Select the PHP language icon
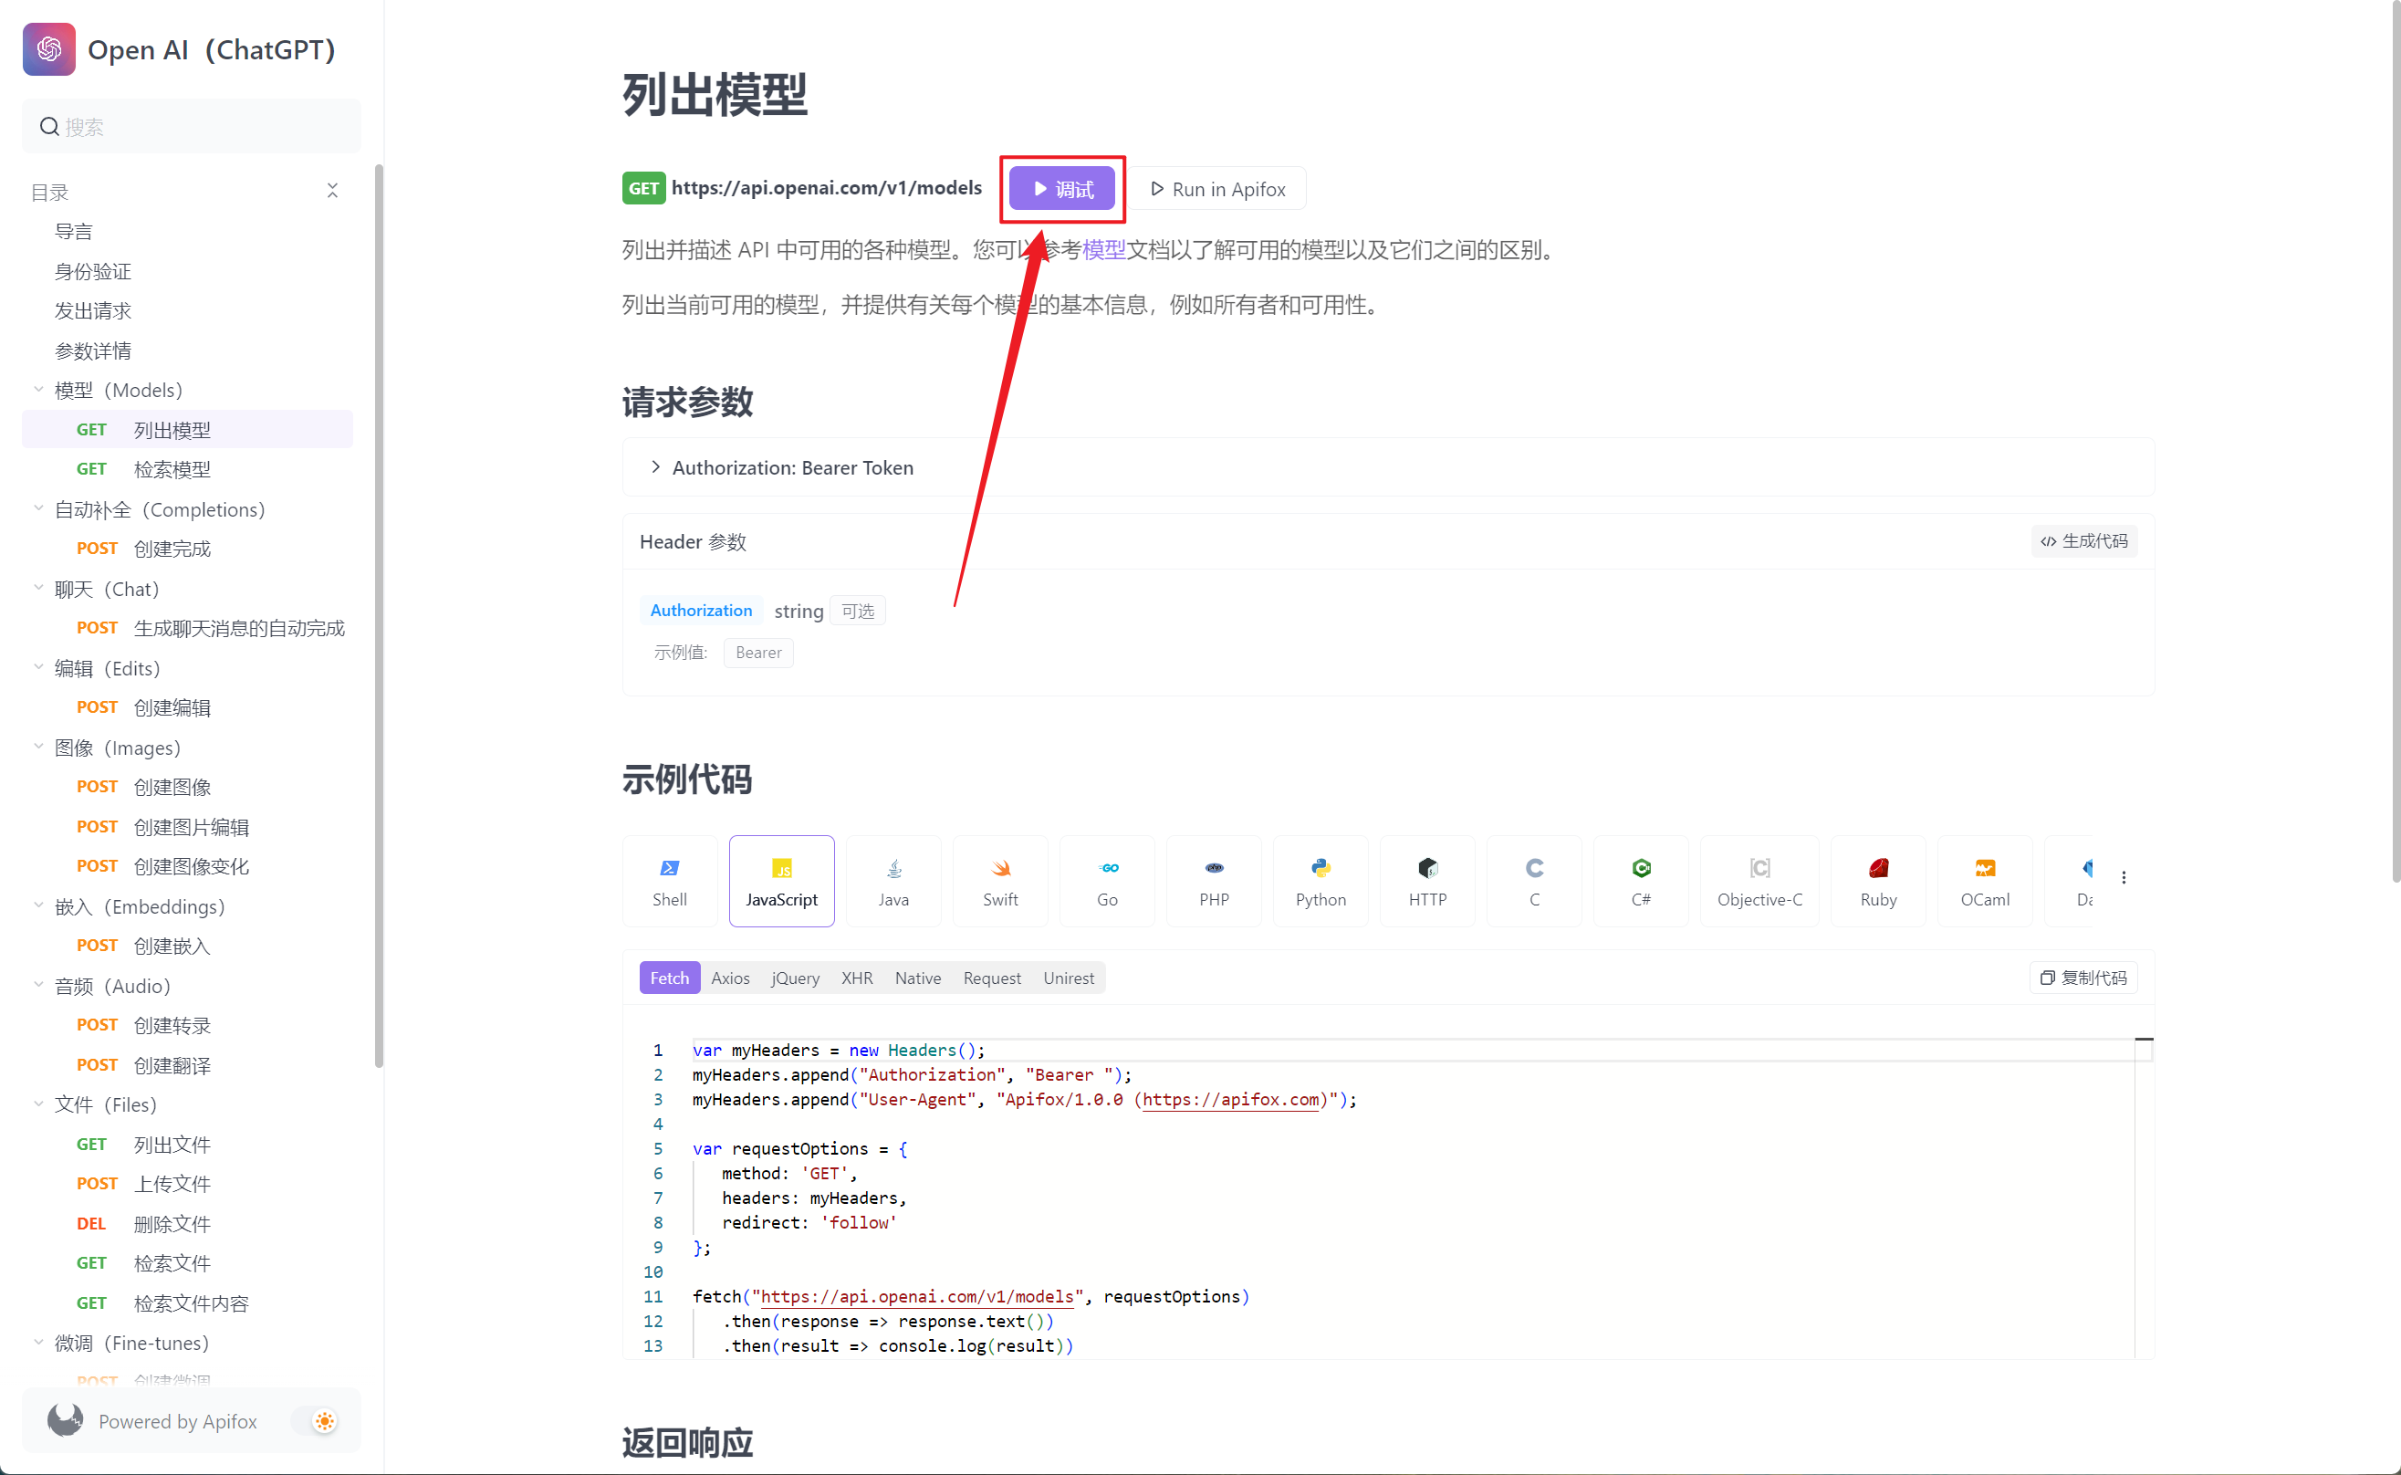The width and height of the screenshot is (2401, 1475). tap(1213, 867)
